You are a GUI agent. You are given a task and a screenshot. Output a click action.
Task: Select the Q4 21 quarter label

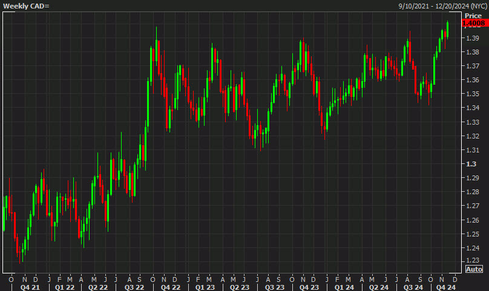coord(30,287)
